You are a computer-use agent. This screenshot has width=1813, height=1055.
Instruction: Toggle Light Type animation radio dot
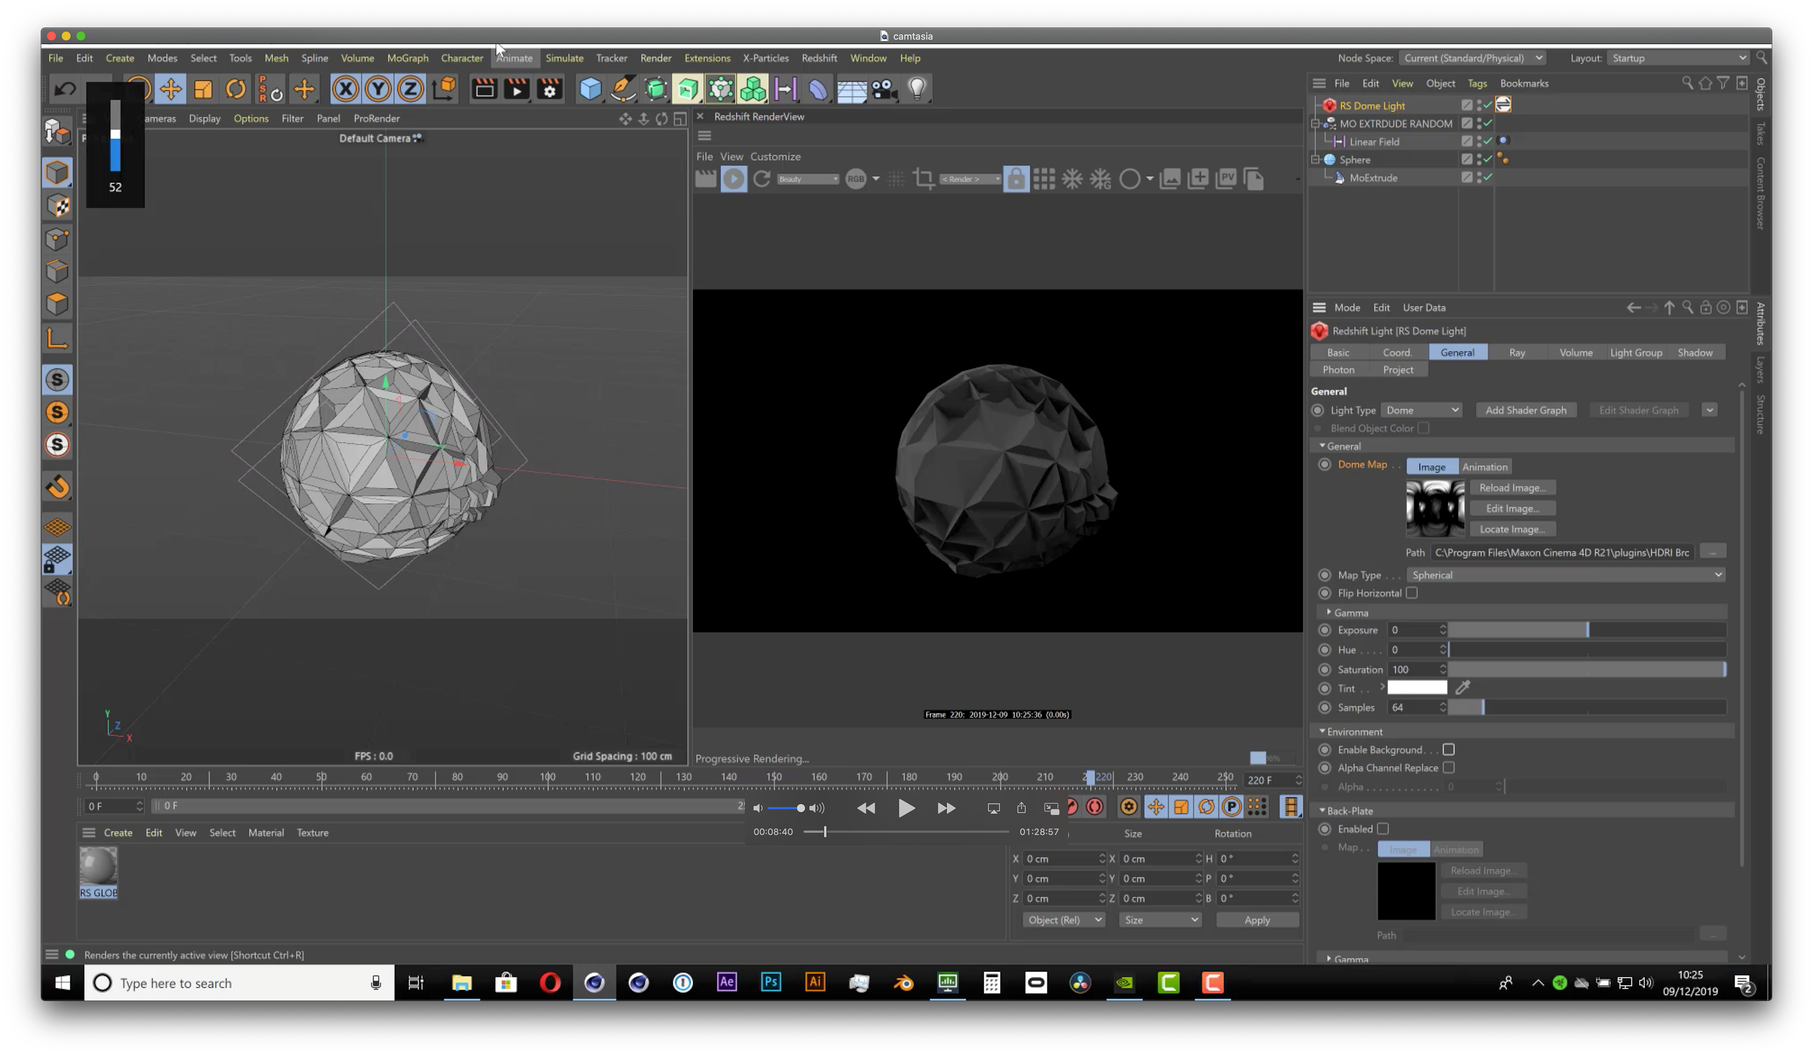(x=1317, y=410)
